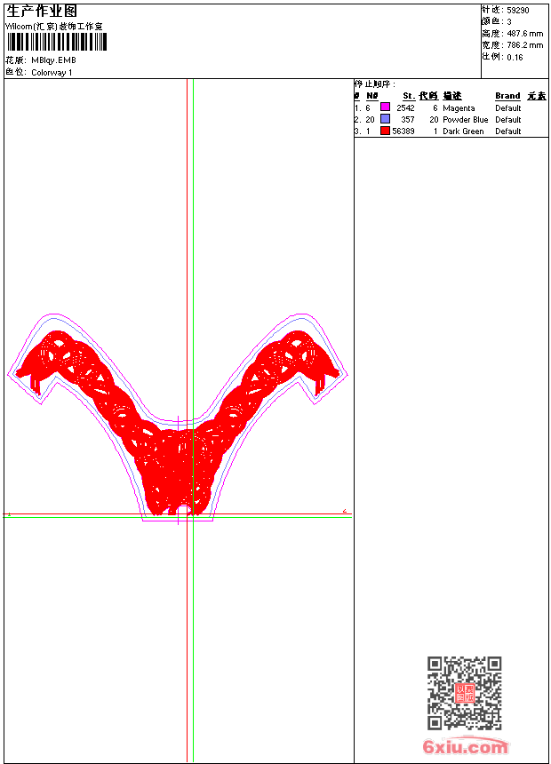Click the 6xiu.com watermark logo
Viewport: 551px width, 764px height.
click(x=466, y=746)
